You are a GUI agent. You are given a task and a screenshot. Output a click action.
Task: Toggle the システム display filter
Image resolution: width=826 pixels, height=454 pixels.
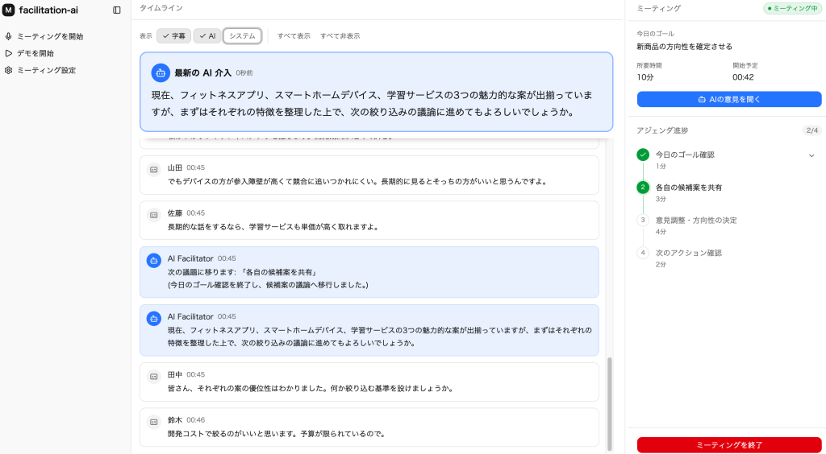point(242,35)
